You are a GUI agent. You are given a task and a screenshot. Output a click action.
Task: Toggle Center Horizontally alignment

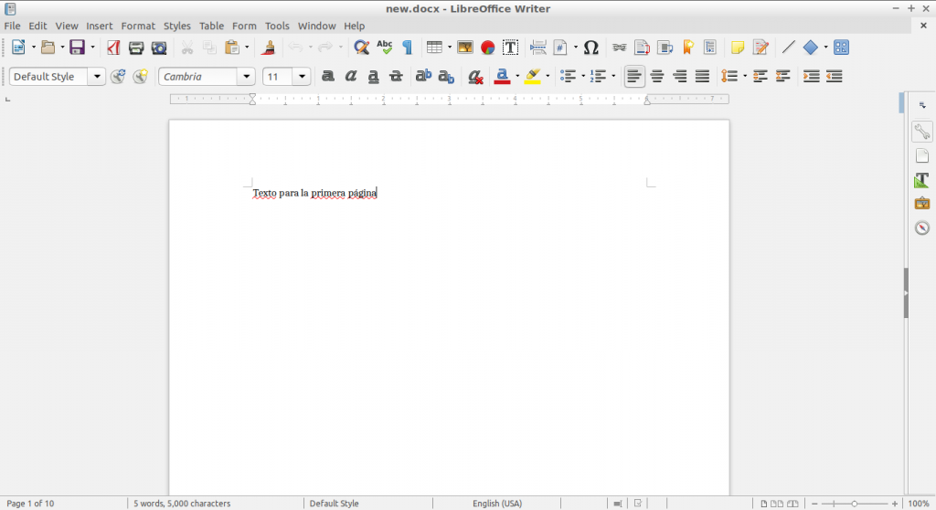coord(656,77)
